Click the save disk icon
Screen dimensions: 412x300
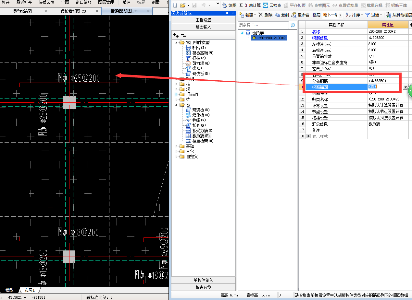point(194,5)
